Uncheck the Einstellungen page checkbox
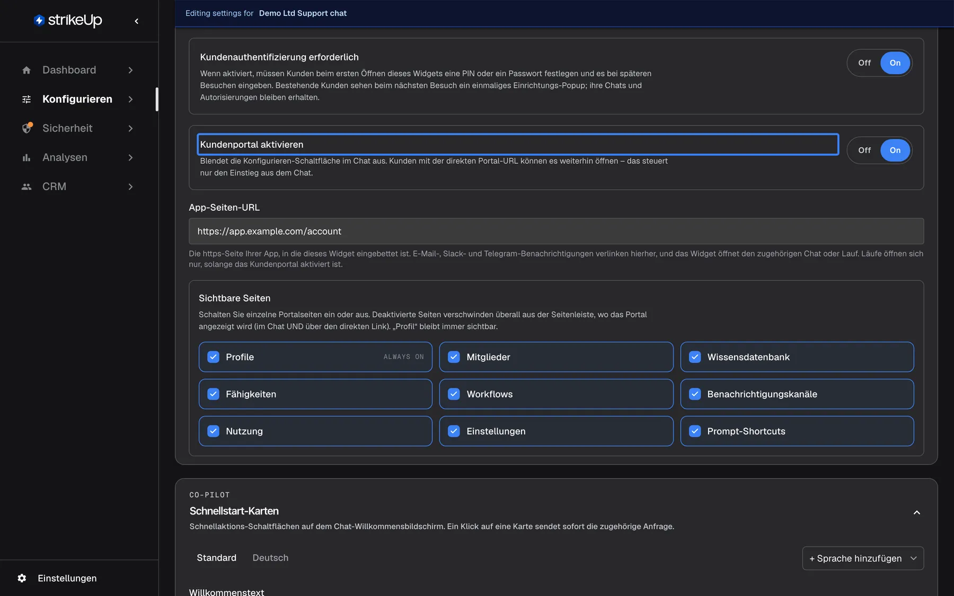 coord(454,431)
